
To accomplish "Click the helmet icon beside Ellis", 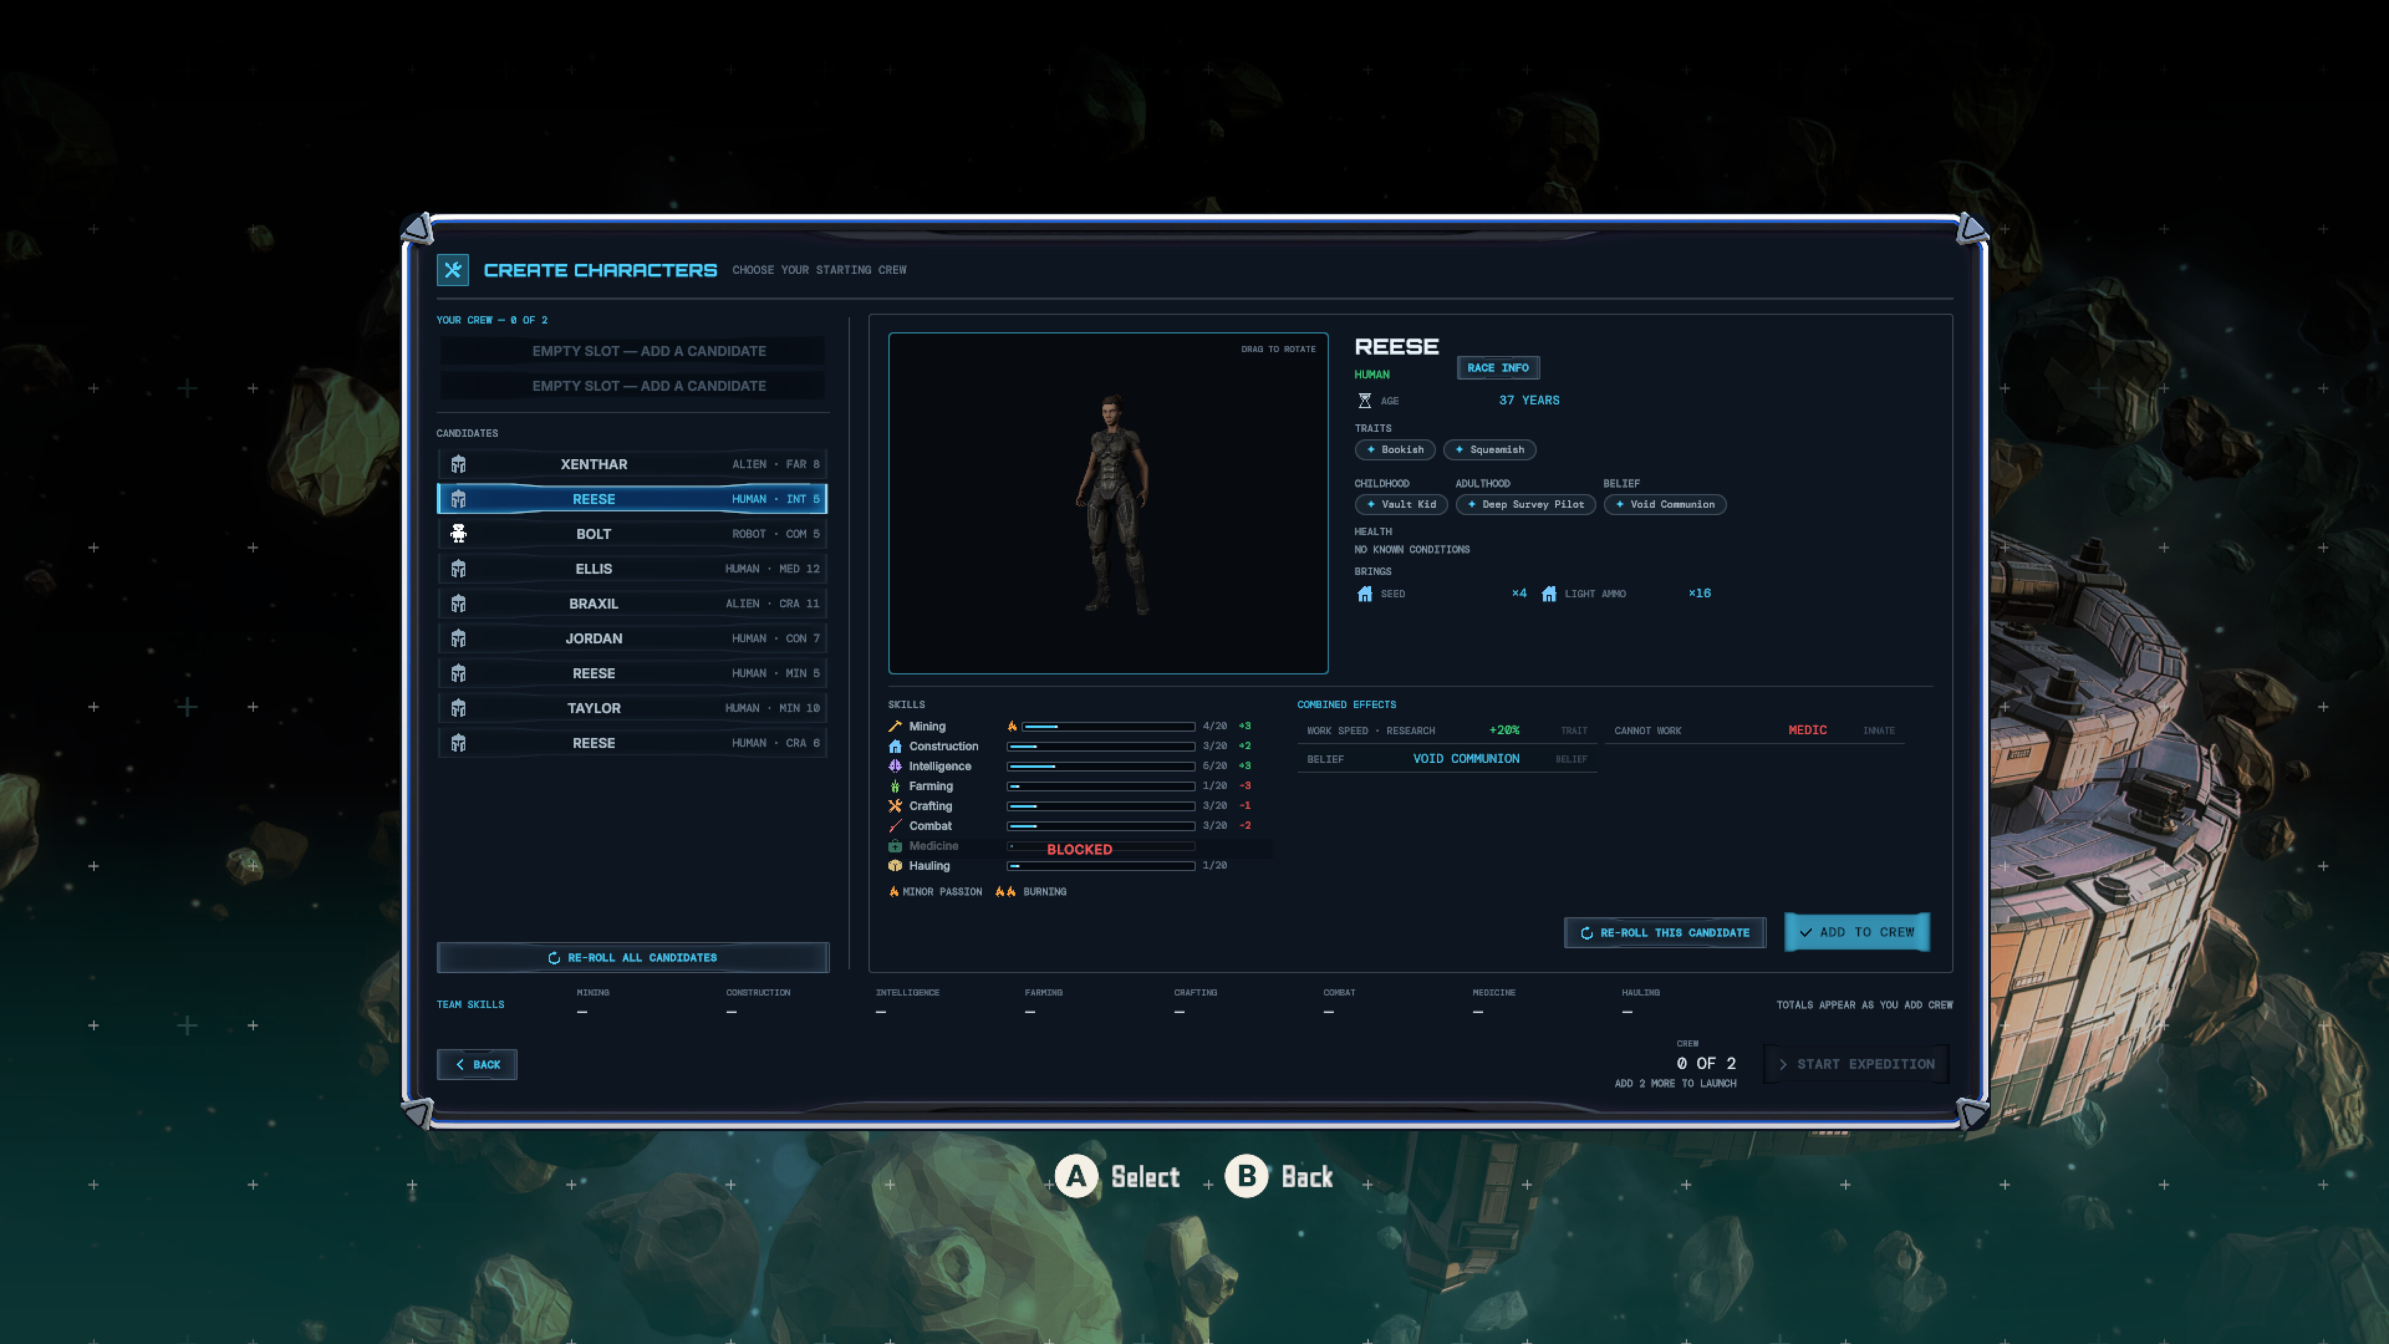I will [458, 569].
